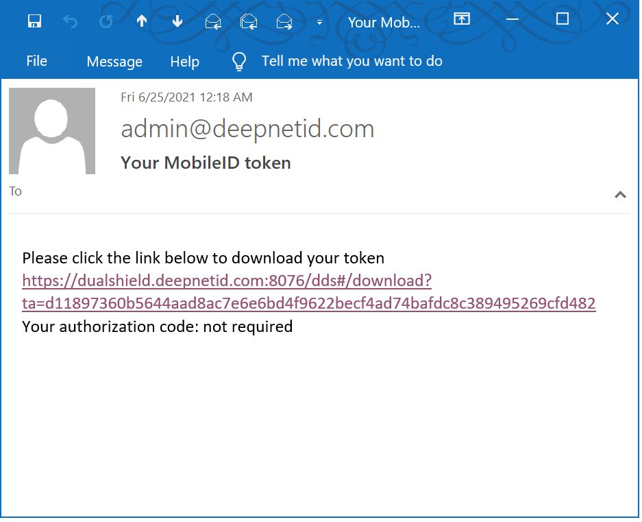Collapse the message header with chevron
The height and width of the screenshot is (522, 642).
point(620,195)
